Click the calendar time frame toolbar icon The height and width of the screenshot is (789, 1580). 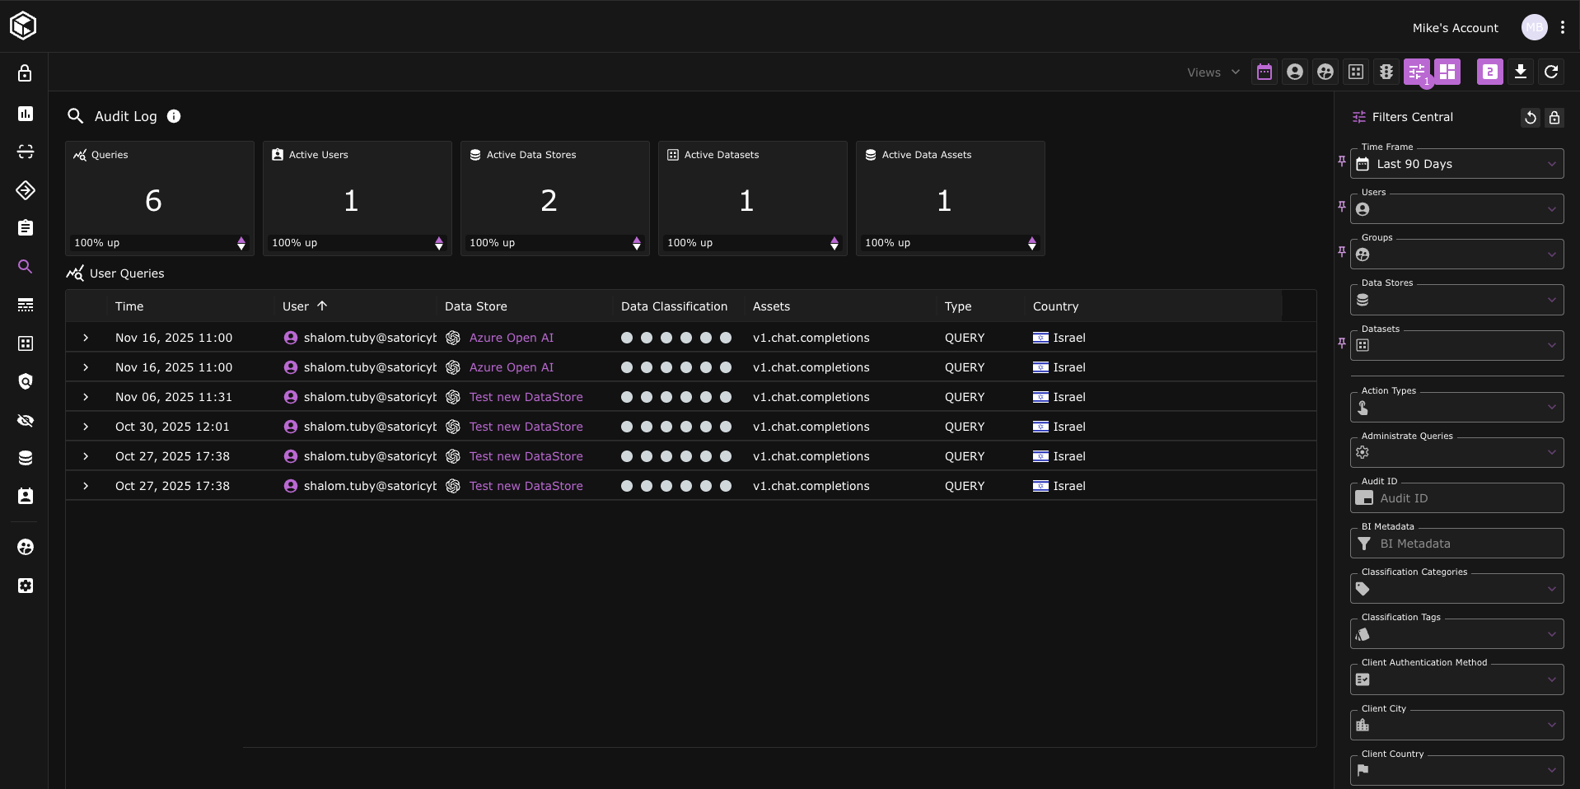[1264, 72]
